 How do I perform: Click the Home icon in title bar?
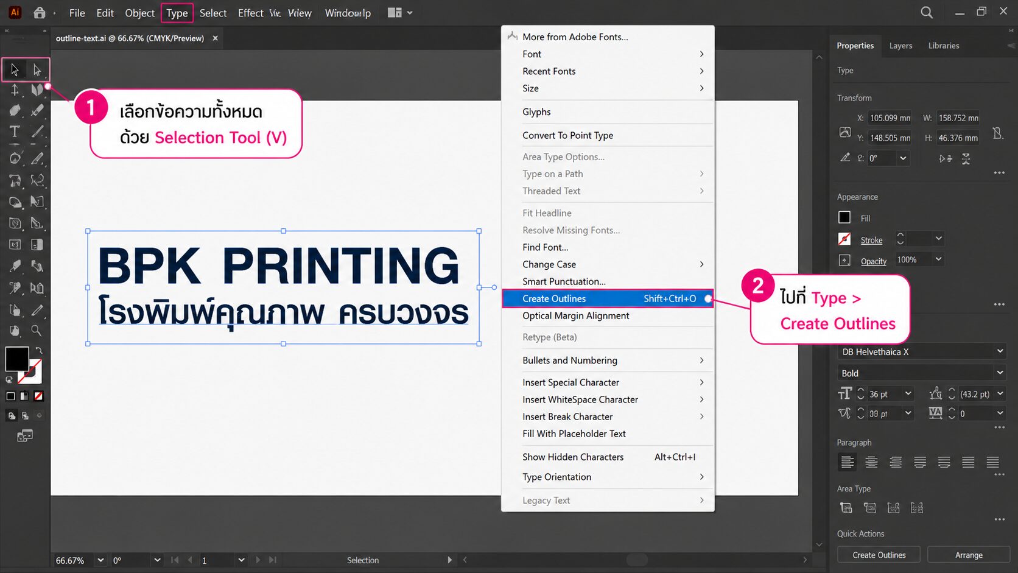(40, 13)
